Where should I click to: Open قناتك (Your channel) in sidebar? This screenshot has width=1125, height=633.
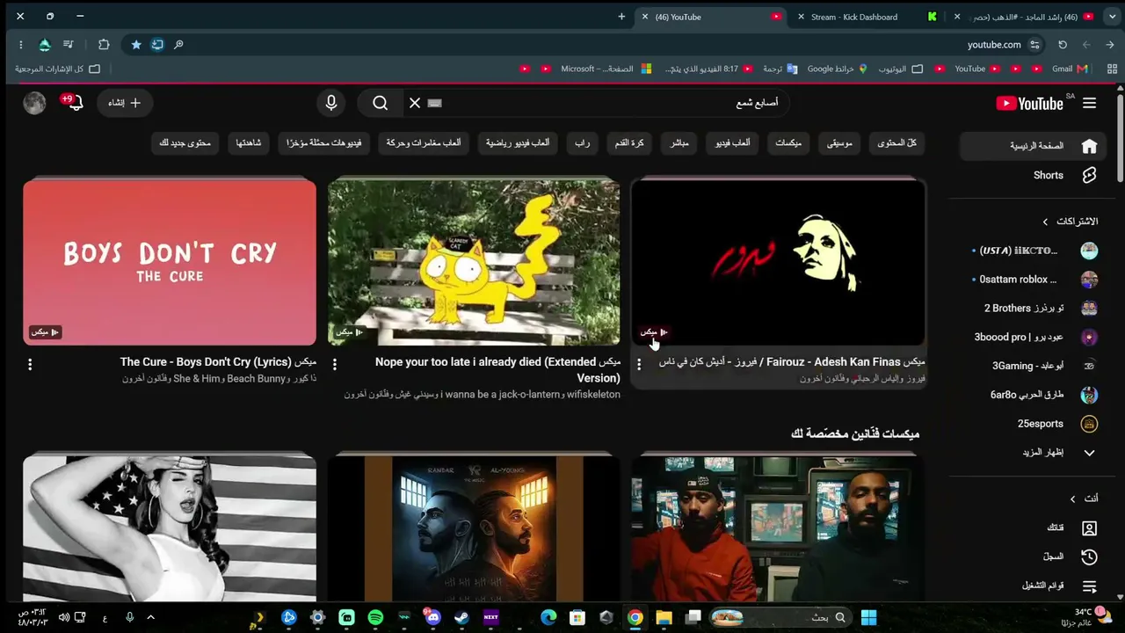[x=1033, y=527]
